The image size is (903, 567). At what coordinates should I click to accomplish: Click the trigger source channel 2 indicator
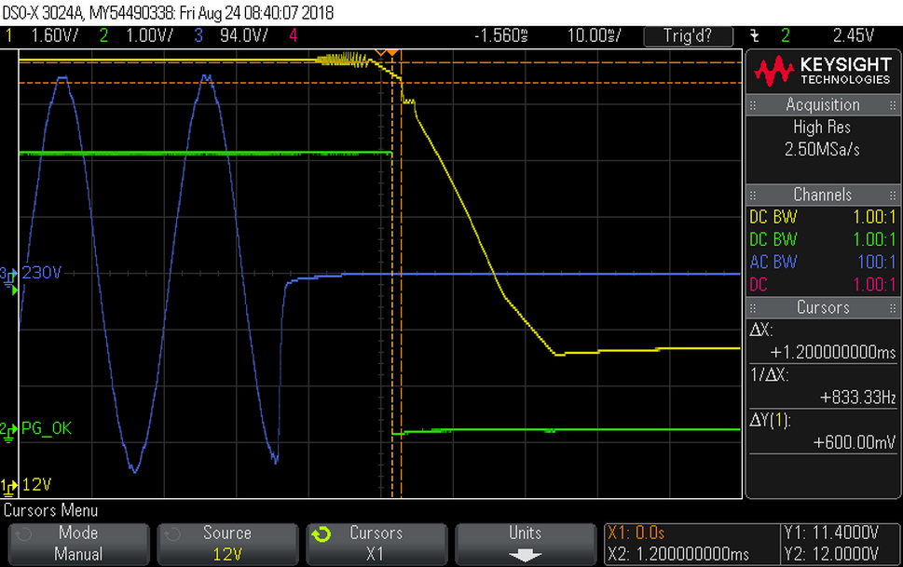[785, 35]
